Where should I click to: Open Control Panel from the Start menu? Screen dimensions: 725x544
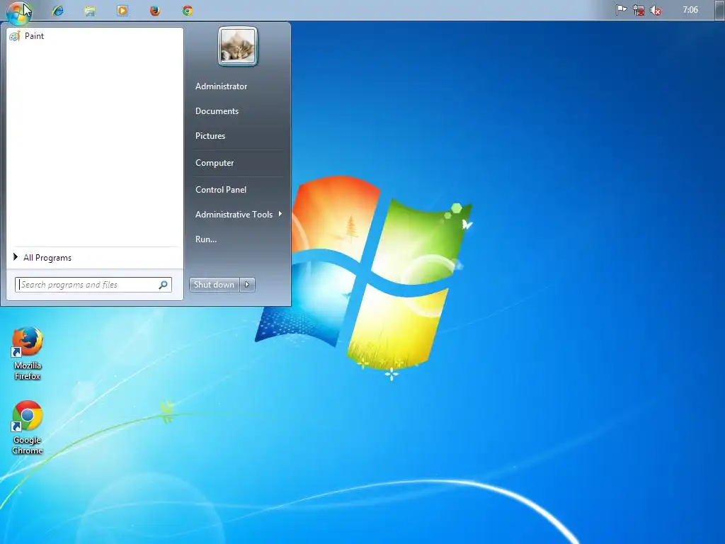221,190
